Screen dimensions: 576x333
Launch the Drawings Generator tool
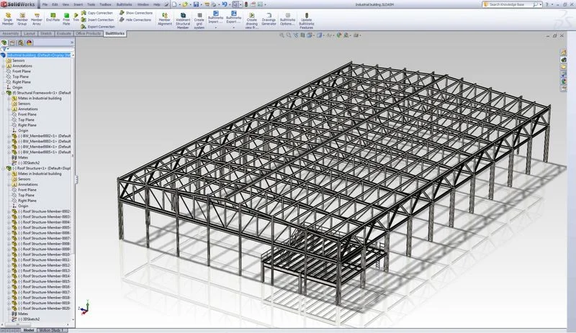point(270,17)
